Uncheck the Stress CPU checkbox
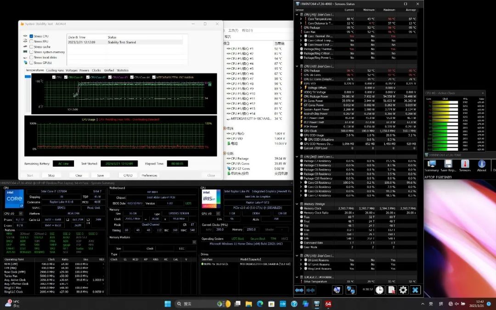The image size is (496, 310). (31, 36)
